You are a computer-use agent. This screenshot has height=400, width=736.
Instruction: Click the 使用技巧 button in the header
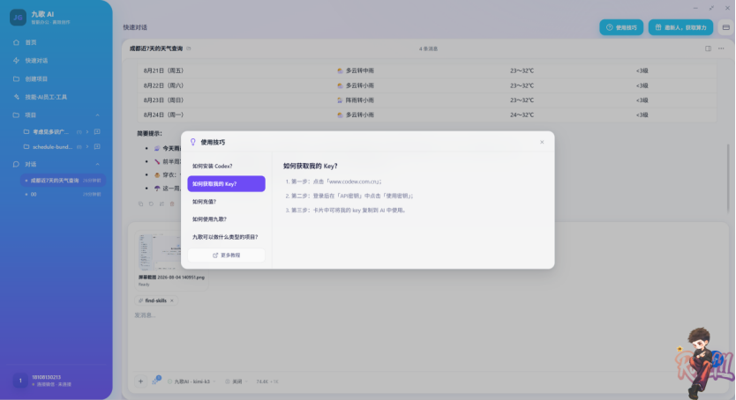[x=621, y=27]
